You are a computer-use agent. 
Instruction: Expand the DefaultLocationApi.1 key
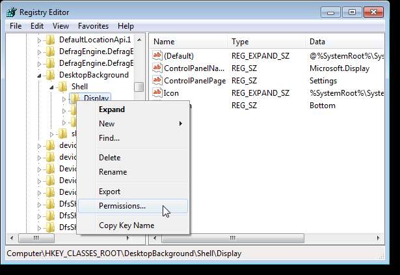39,40
